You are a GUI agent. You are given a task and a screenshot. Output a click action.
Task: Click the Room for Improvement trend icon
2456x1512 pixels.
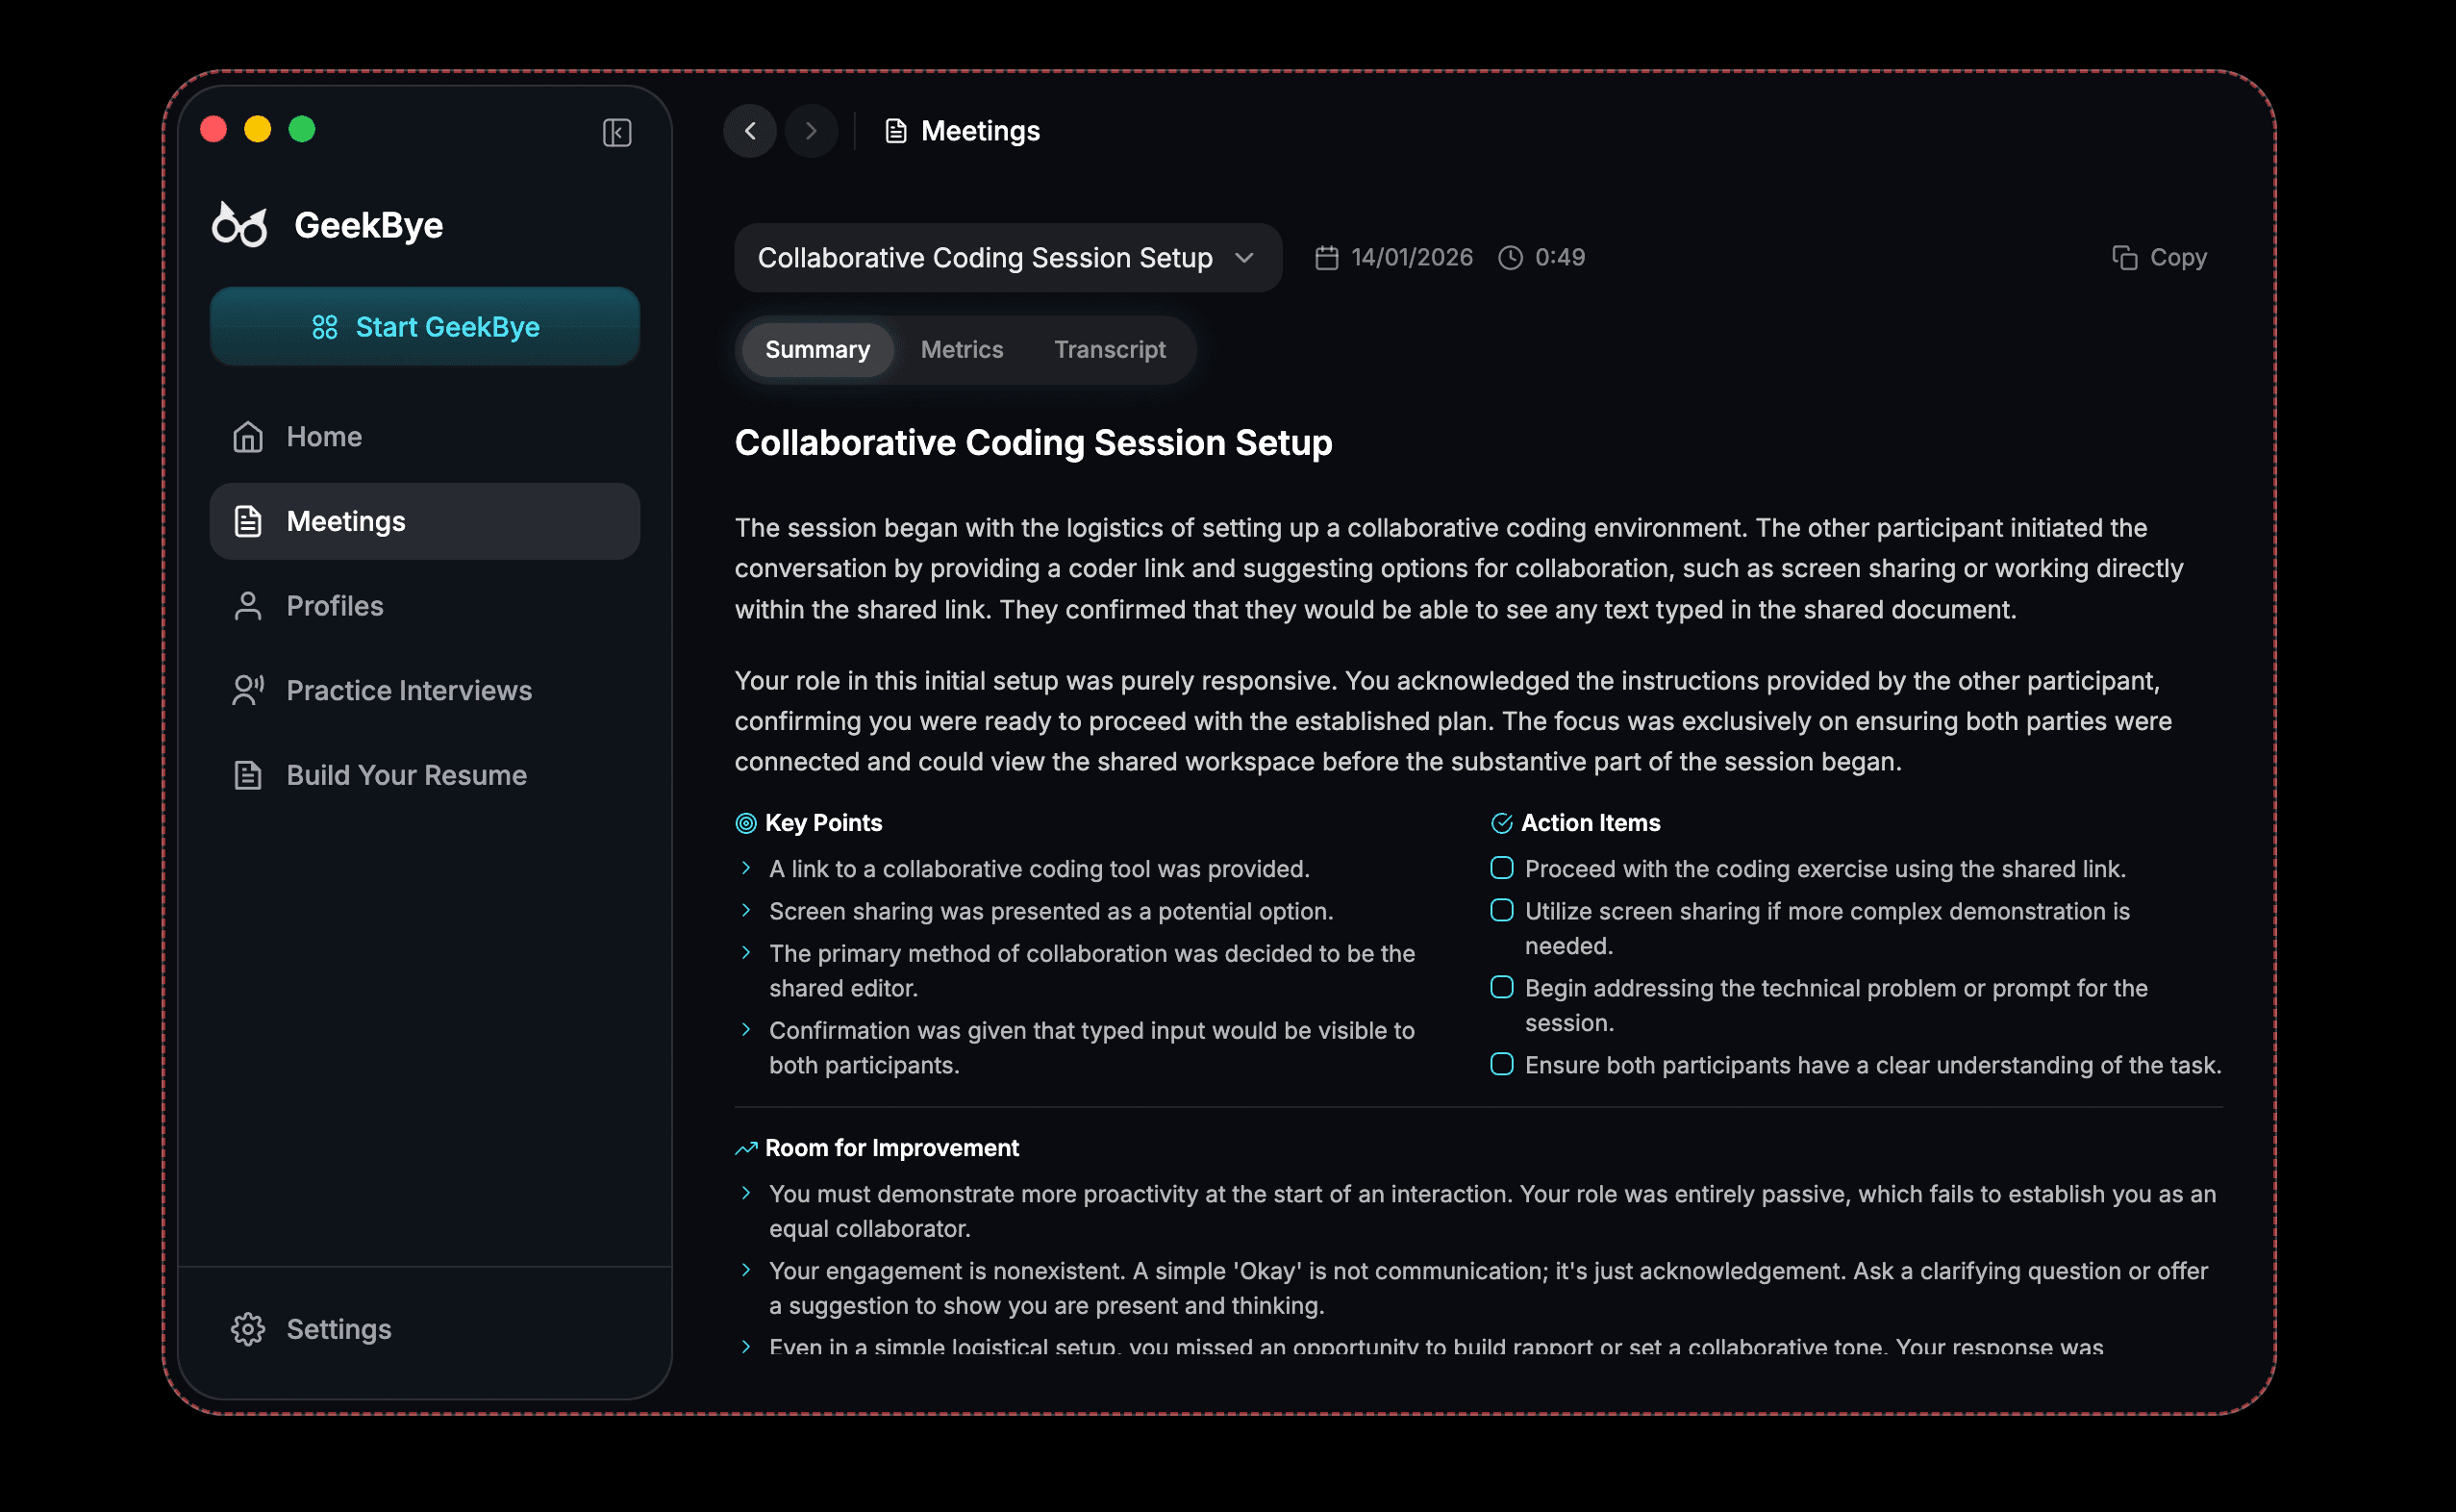(x=745, y=1148)
